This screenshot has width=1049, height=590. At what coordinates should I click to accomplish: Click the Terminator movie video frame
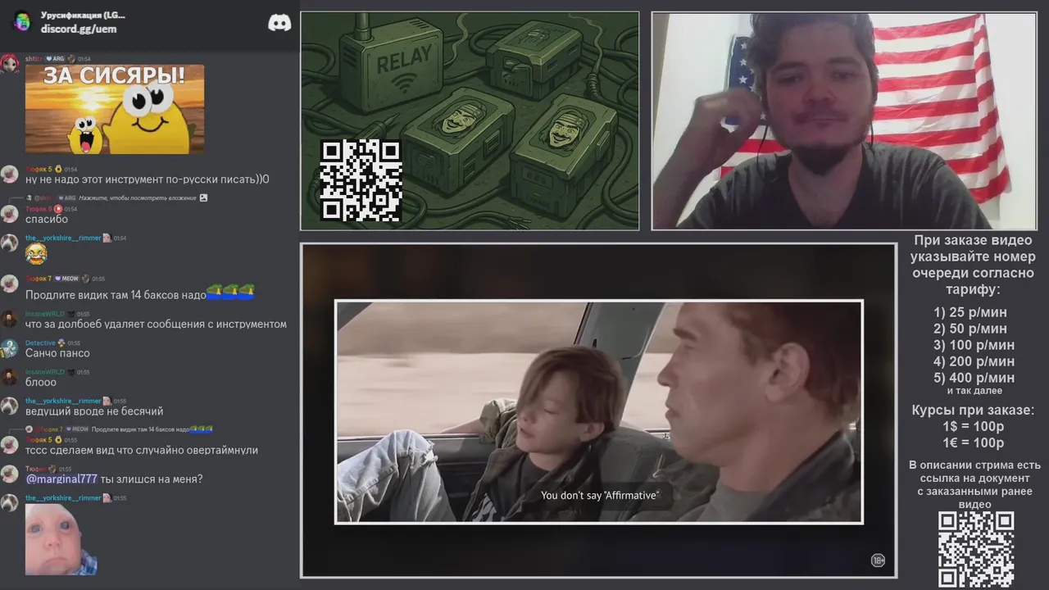598,411
